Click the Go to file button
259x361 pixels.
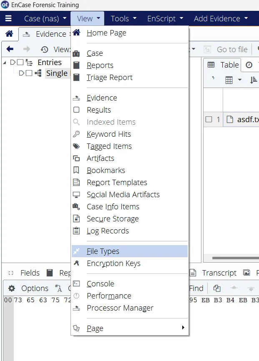226,49
